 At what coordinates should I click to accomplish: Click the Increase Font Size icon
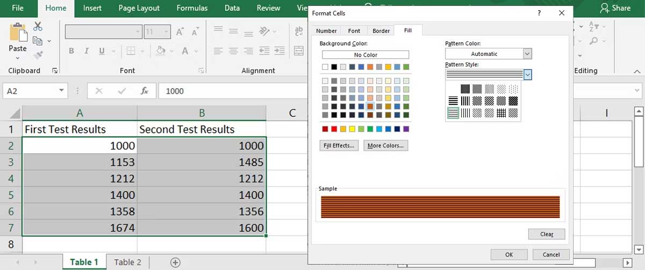coord(180,32)
